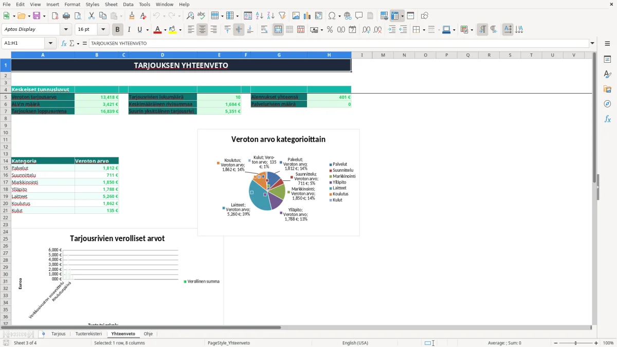Expand the formula bar
The image size is (617, 347).
point(592,43)
